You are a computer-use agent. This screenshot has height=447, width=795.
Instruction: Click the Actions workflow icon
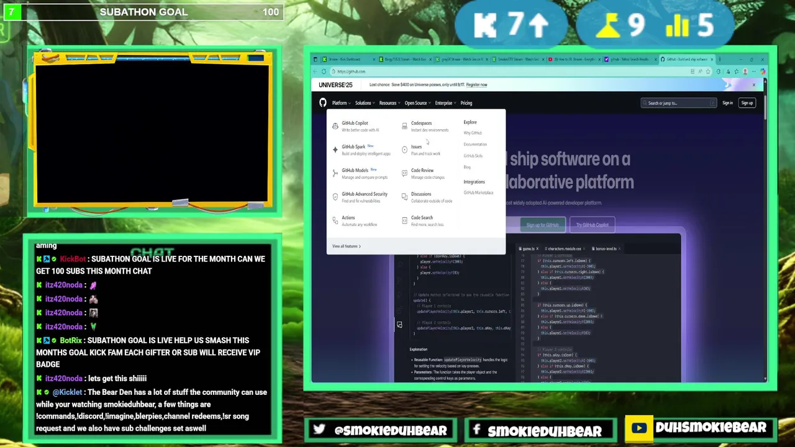[335, 220]
